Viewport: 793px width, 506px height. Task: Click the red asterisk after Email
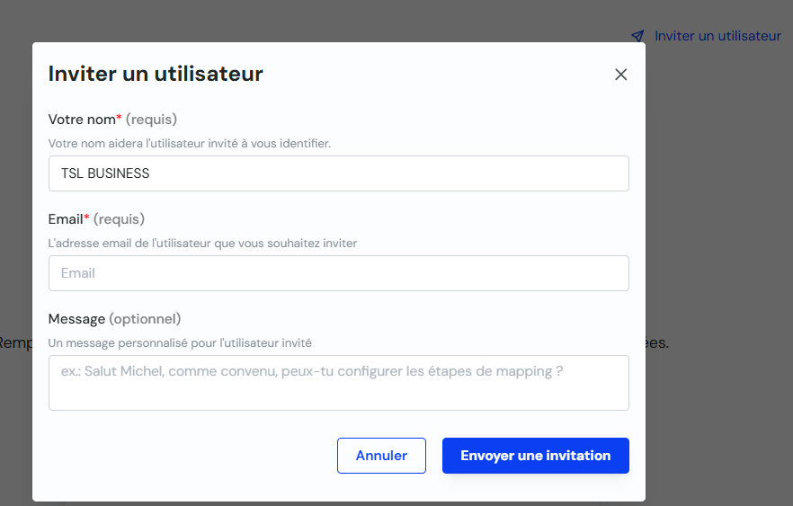pyautogui.click(x=87, y=217)
